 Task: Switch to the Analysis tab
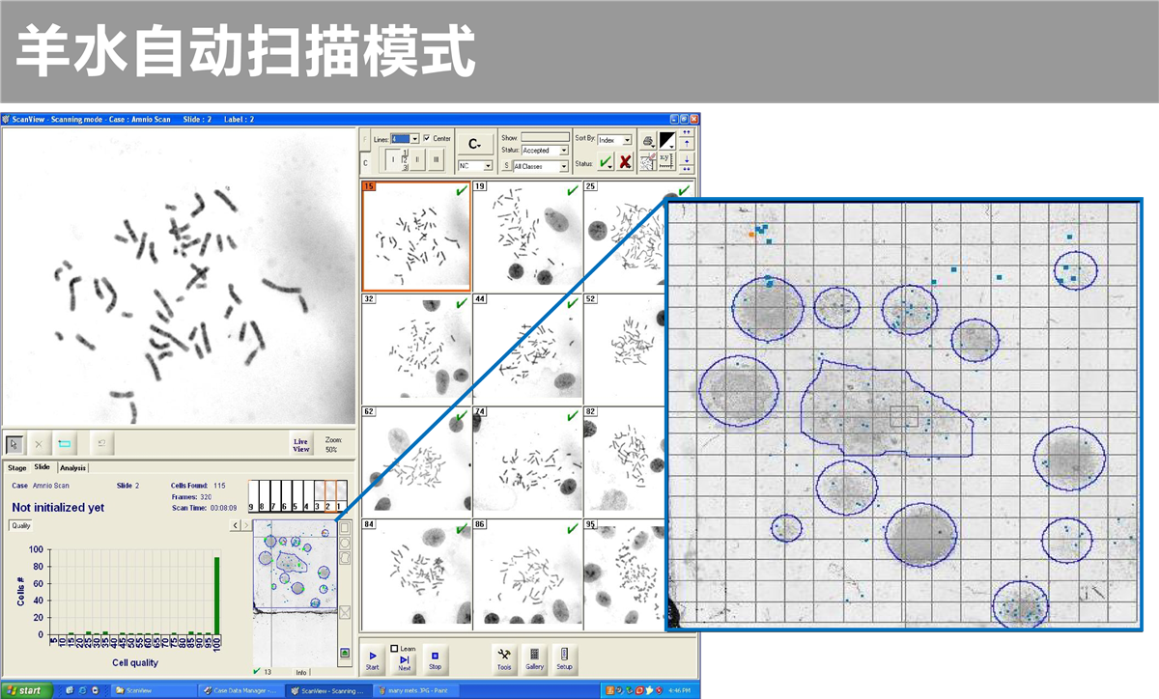tap(72, 467)
